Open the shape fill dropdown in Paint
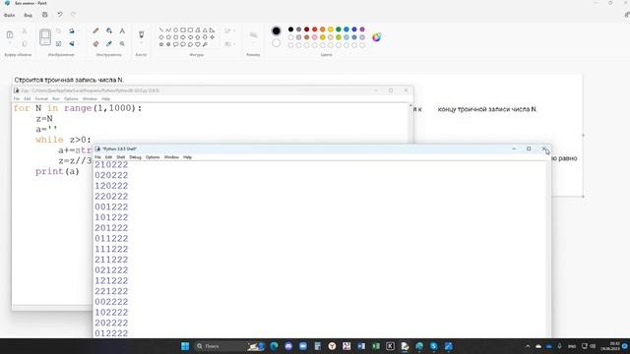The image size is (630, 354). [x=229, y=43]
